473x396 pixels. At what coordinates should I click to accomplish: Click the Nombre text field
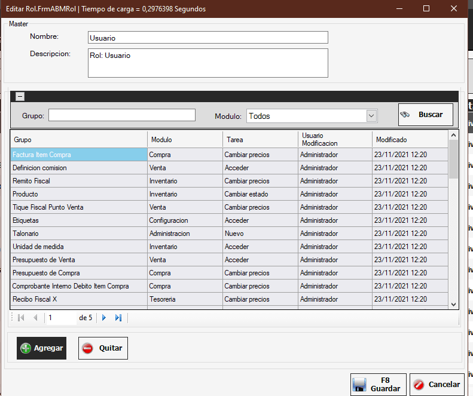pyautogui.click(x=207, y=38)
